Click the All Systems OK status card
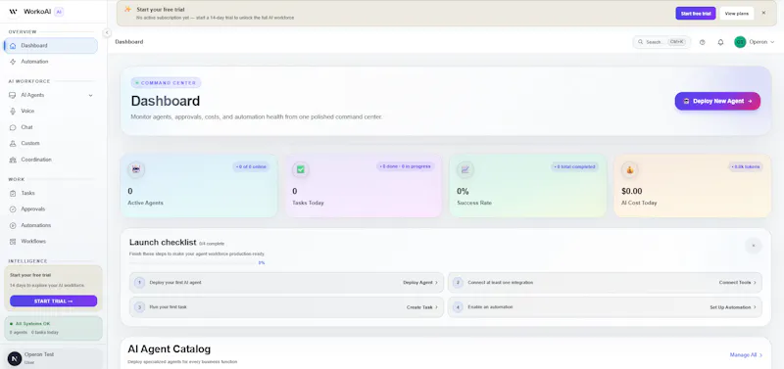 (54, 328)
